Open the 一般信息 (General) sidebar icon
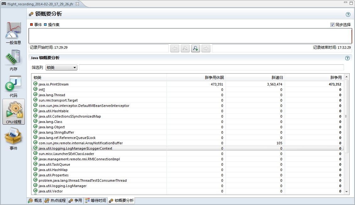The width and height of the screenshot is (355, 205). click(14, 33)
